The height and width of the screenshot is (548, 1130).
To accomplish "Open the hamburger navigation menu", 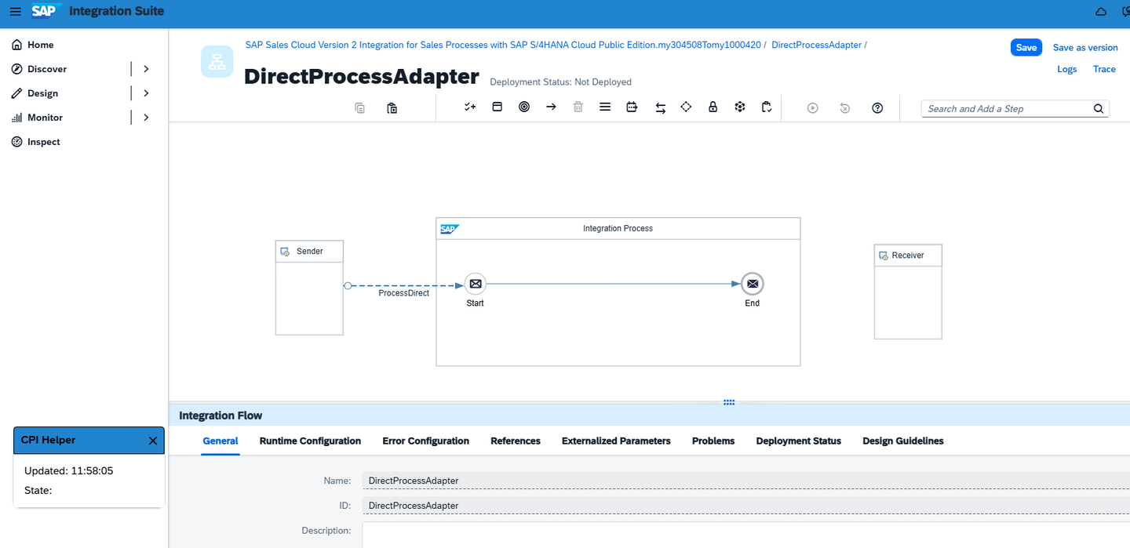I will click(x=15, y=12).
